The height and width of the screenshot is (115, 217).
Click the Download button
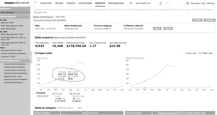209,20
